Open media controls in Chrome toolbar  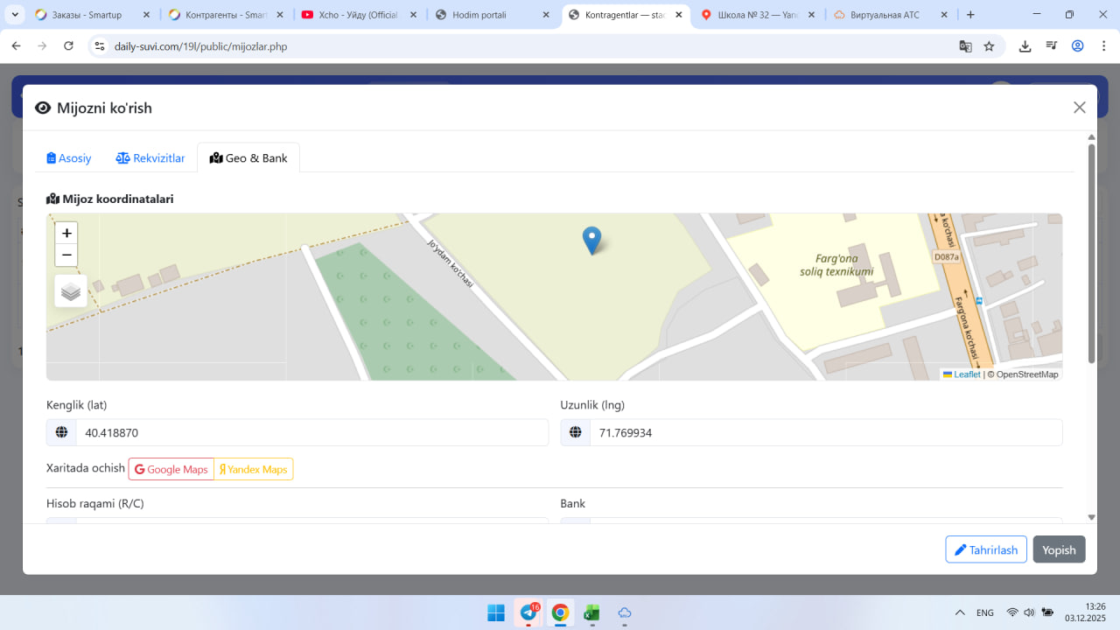click(1052, 46)
